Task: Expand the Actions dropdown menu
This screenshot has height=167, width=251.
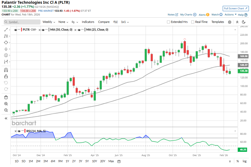Action: tap(230, 15)
